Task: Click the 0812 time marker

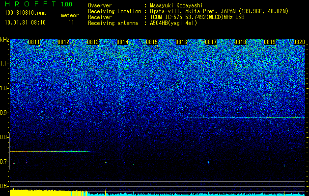Action: pyautogui.click(x=64, y=42)
